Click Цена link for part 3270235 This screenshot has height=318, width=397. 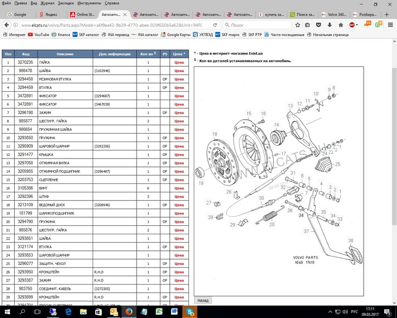point(179,62)
